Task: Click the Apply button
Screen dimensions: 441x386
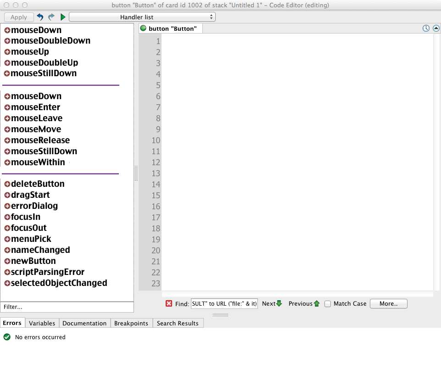Action: tap(19, 17)
